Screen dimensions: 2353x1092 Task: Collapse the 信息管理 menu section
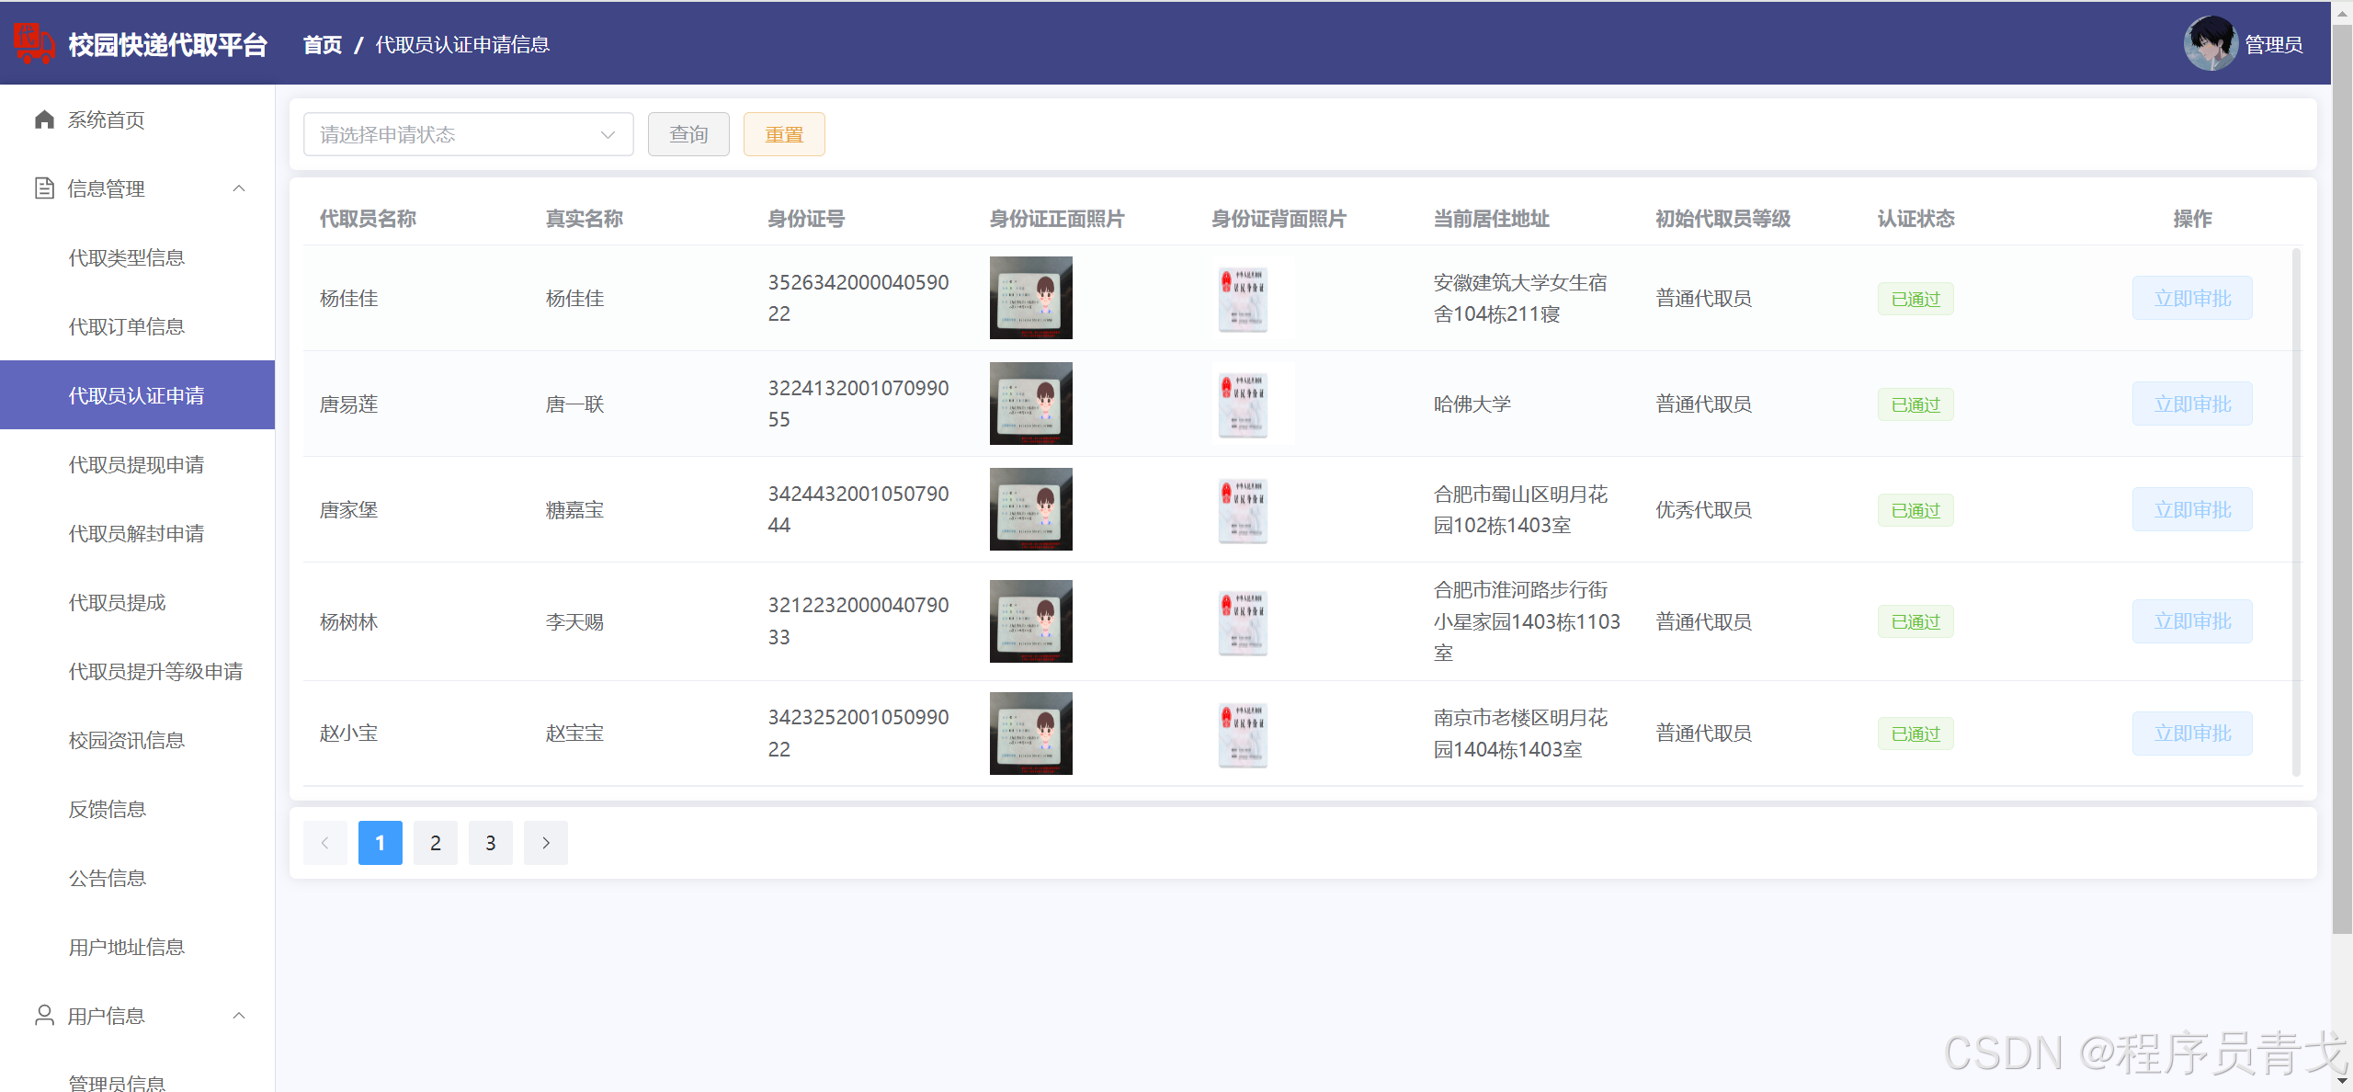[239, 188]
